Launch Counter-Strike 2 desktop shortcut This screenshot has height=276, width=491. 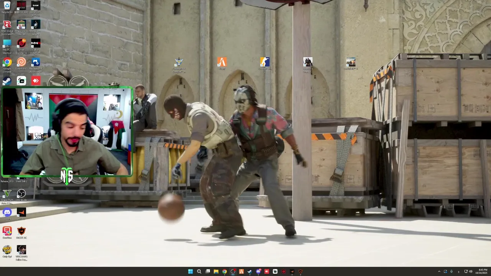pos(265,64)
